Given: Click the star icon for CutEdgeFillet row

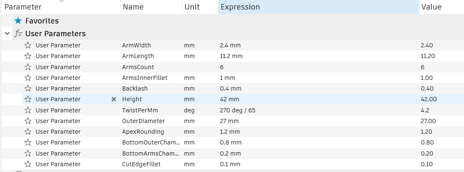Looking at the screenshot, I should (x=28, y=164).
